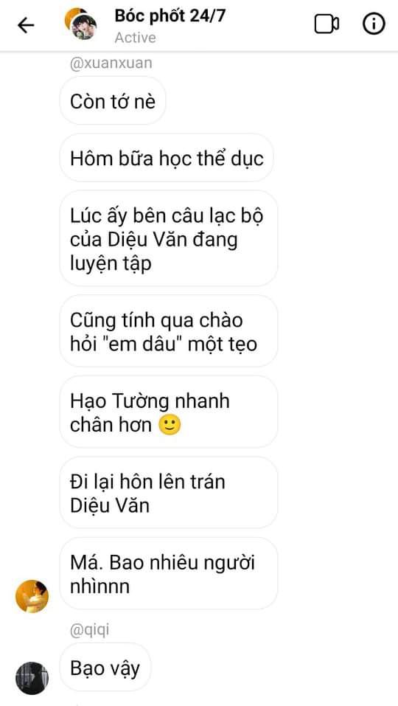Image resolution: width=398 pixels, height=706 pixels.
Task: Open dark profile avatar of qiqi
Action: point(32,678)
